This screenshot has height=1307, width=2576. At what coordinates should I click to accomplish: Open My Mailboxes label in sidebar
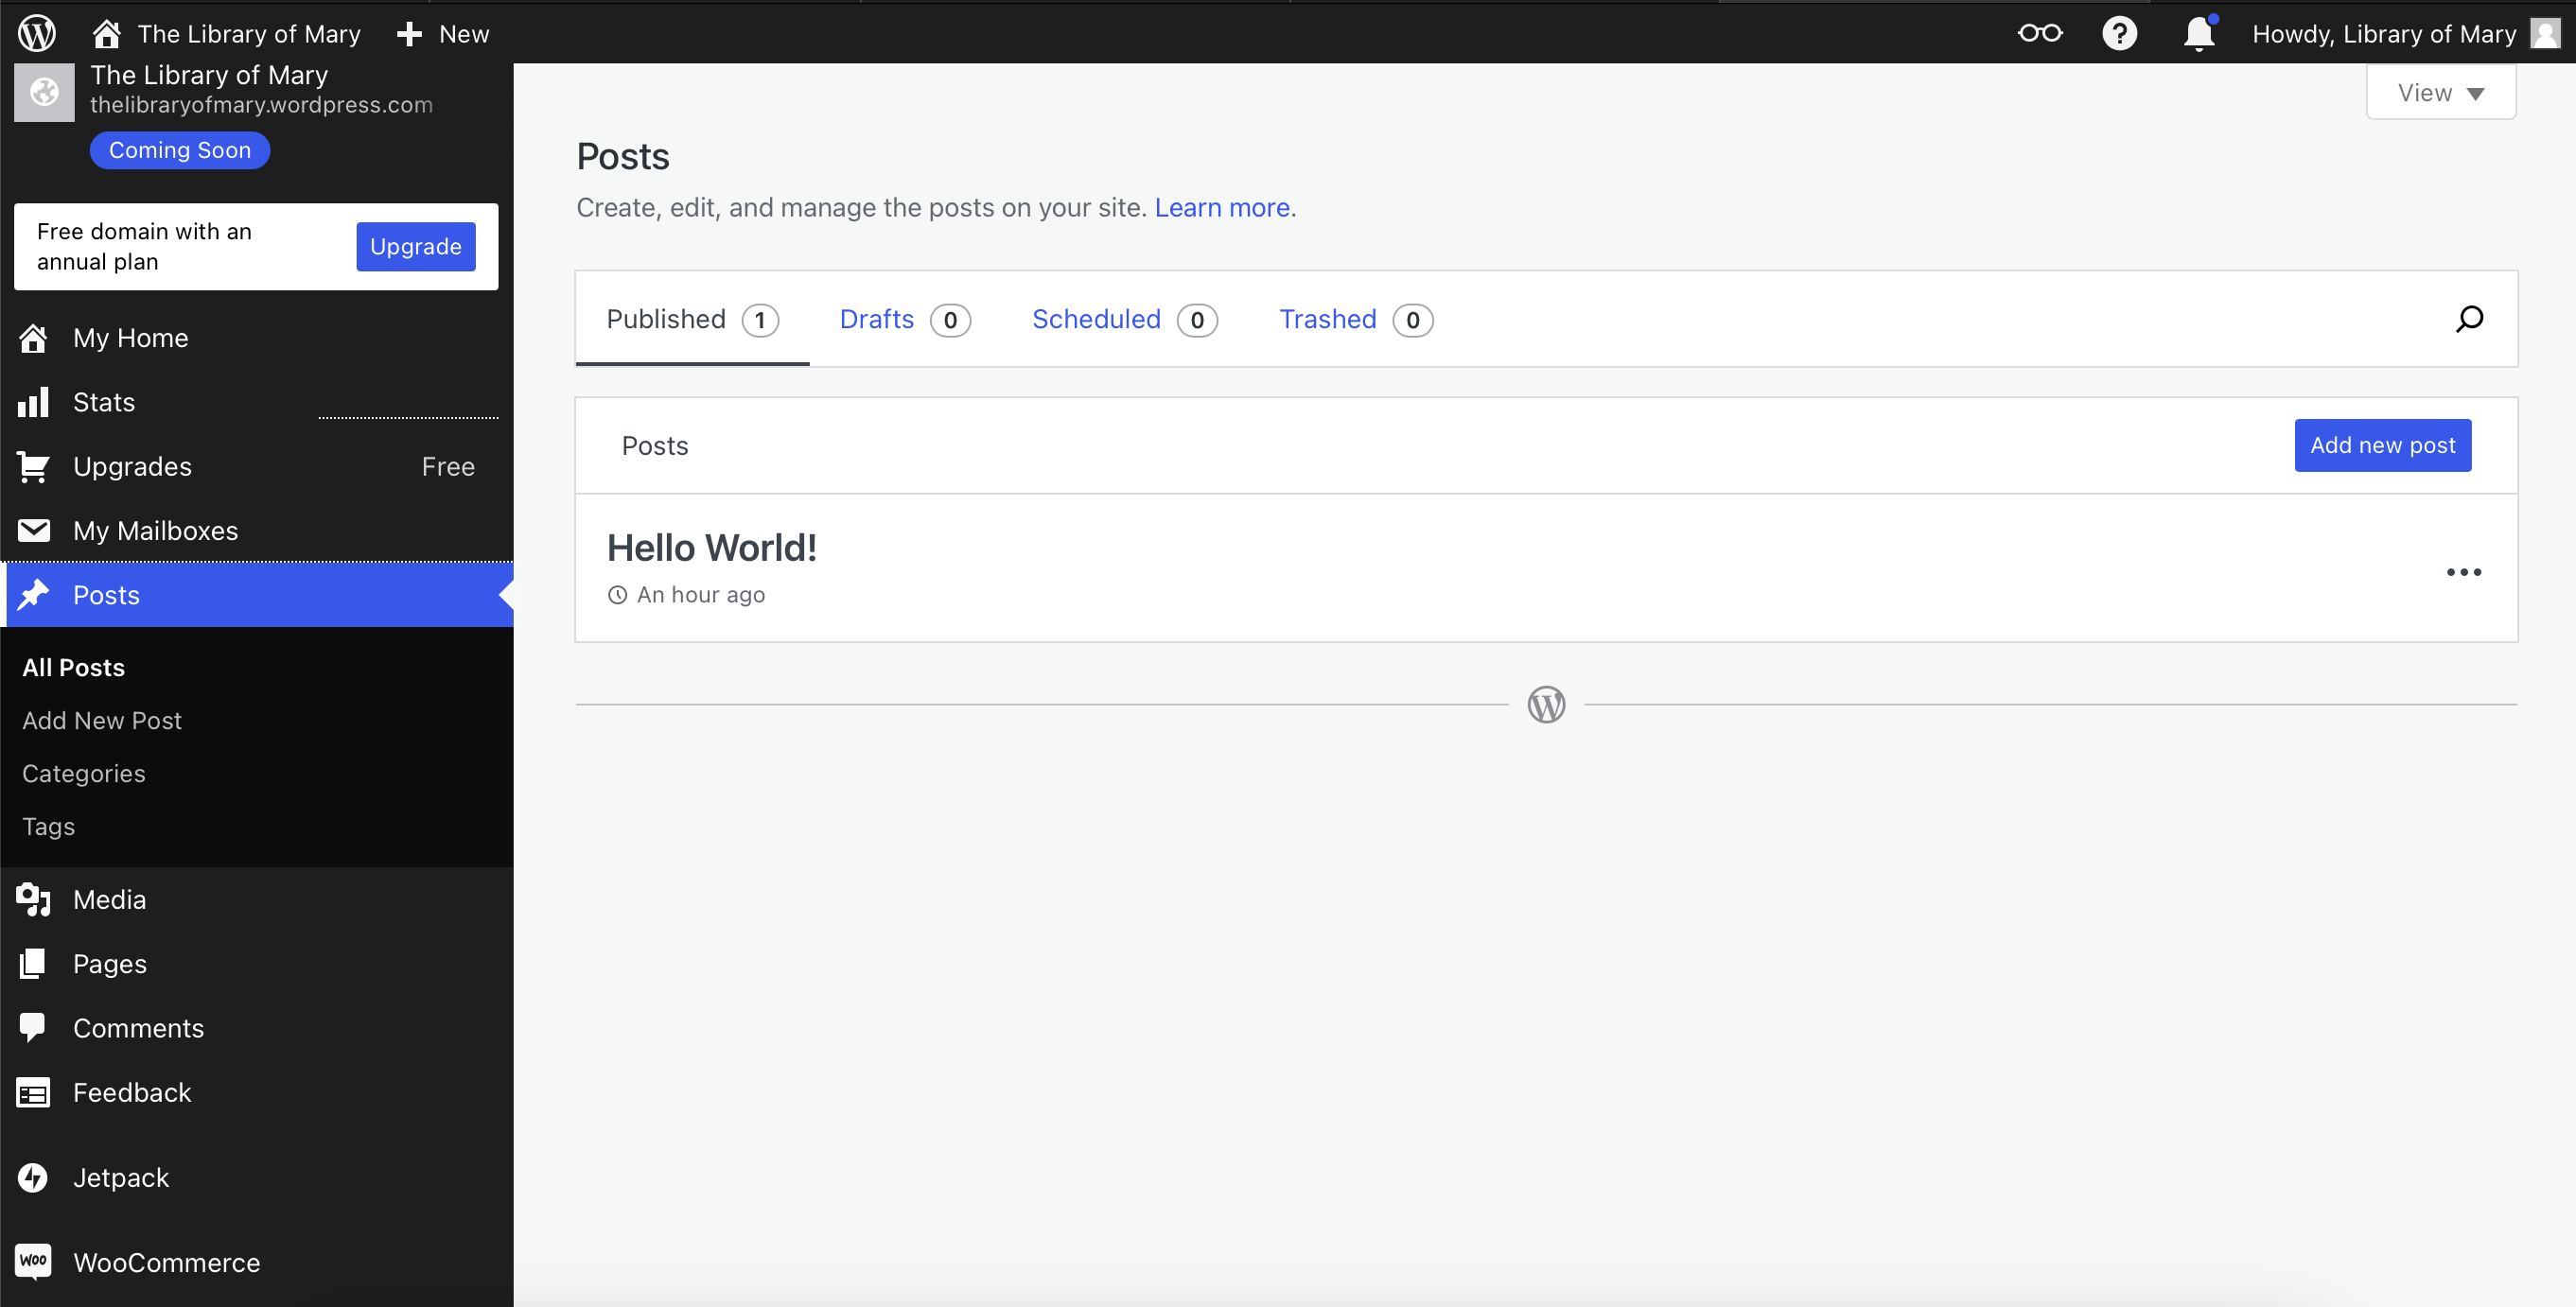tap(156, 530)
